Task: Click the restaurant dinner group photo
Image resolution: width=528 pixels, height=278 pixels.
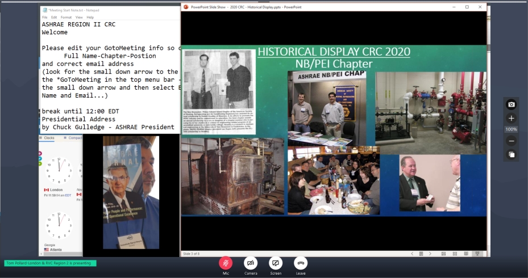Action: 334,180
